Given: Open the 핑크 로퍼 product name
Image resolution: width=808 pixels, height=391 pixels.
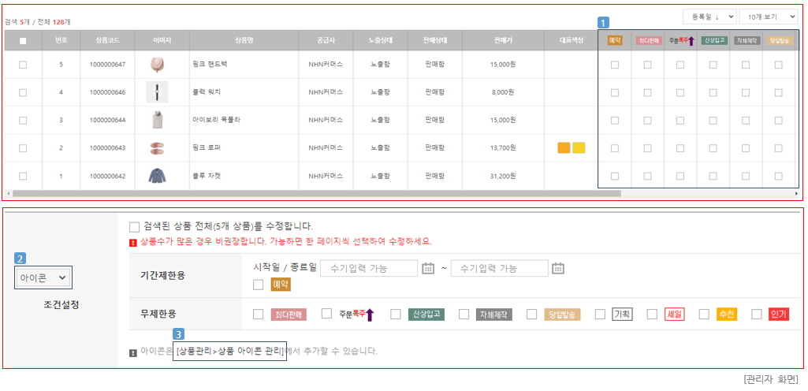Looking at the screenshot, I should (x=207, y=148).
